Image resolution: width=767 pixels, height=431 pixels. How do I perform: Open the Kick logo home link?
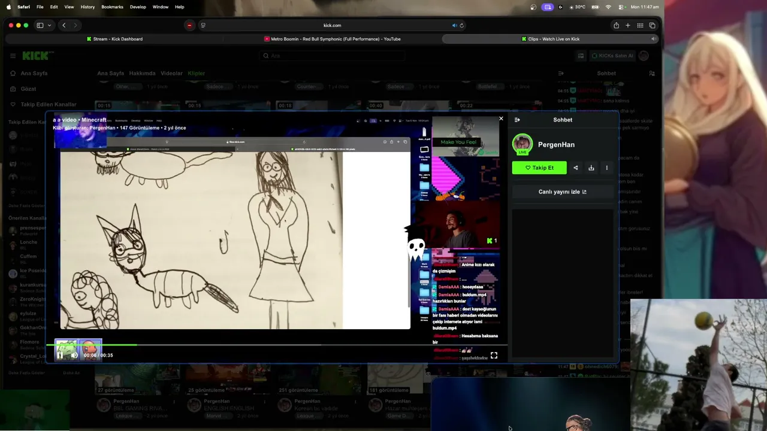(x=37, y=56)
